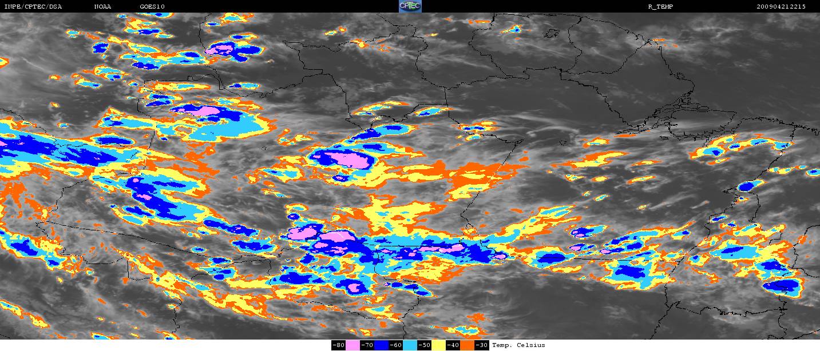Click the -80 legend label

pyautogui.click(x=338, y=345)
